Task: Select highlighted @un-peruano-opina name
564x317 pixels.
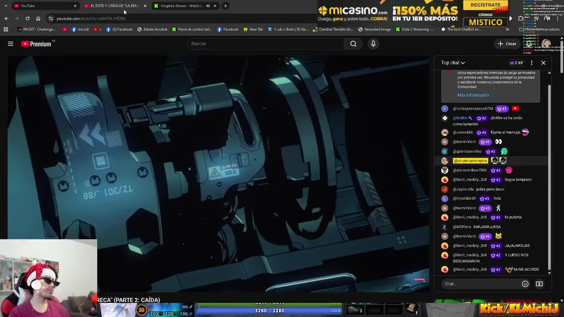Action: 470,161
